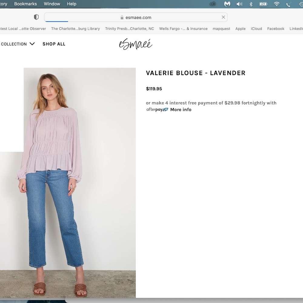The width and height of the screenshot is (303, 303).
Task: Open the mapquest bookmark
Action: (x=221, y=28)
